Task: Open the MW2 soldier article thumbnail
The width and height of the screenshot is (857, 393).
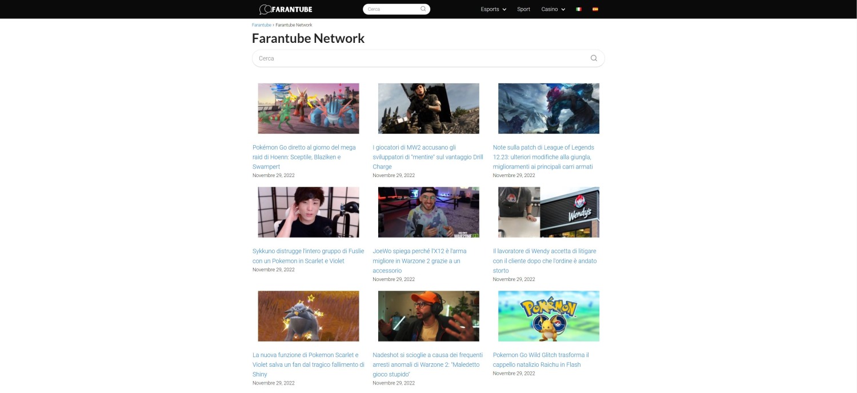Action: click(428, 109)
